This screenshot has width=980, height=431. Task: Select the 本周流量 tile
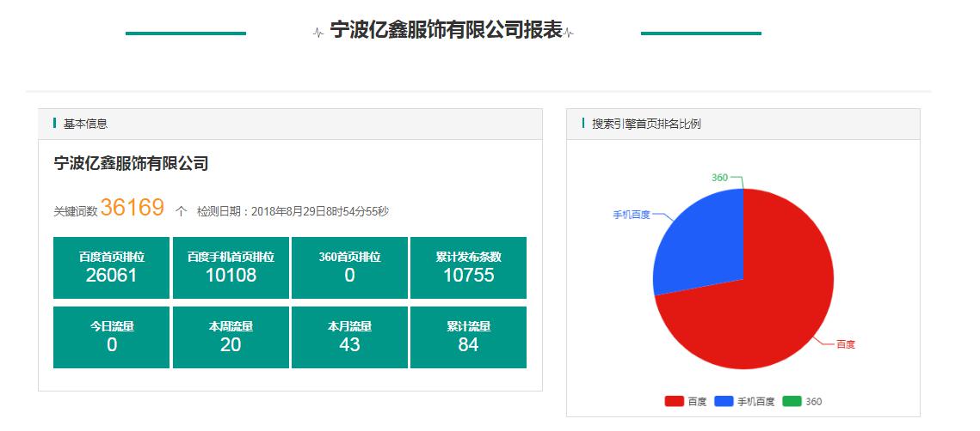pyautogui.click(x=231, y=337)
